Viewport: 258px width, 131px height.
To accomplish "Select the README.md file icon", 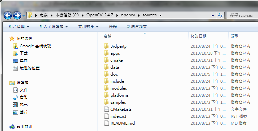I will tap(106, 123).
